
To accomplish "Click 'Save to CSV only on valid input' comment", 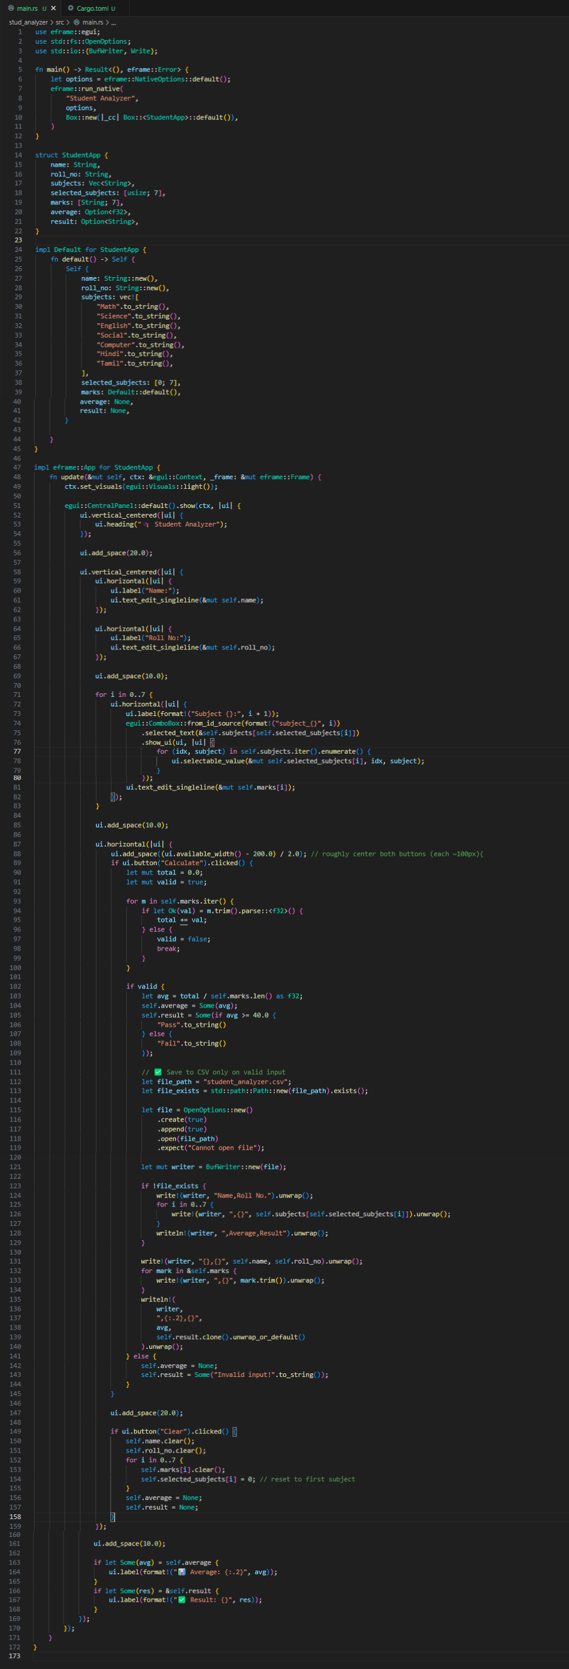I will point(213,1072).
